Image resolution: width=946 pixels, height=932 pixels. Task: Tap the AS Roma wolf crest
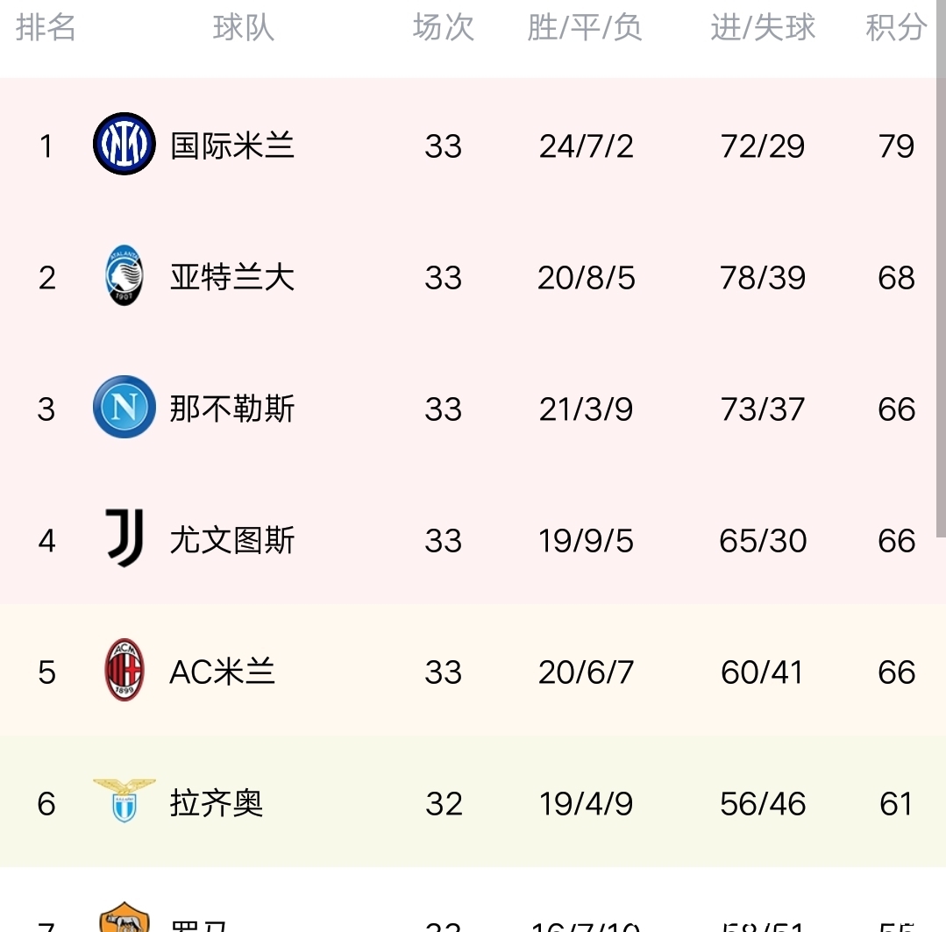[x=124, y=917]
